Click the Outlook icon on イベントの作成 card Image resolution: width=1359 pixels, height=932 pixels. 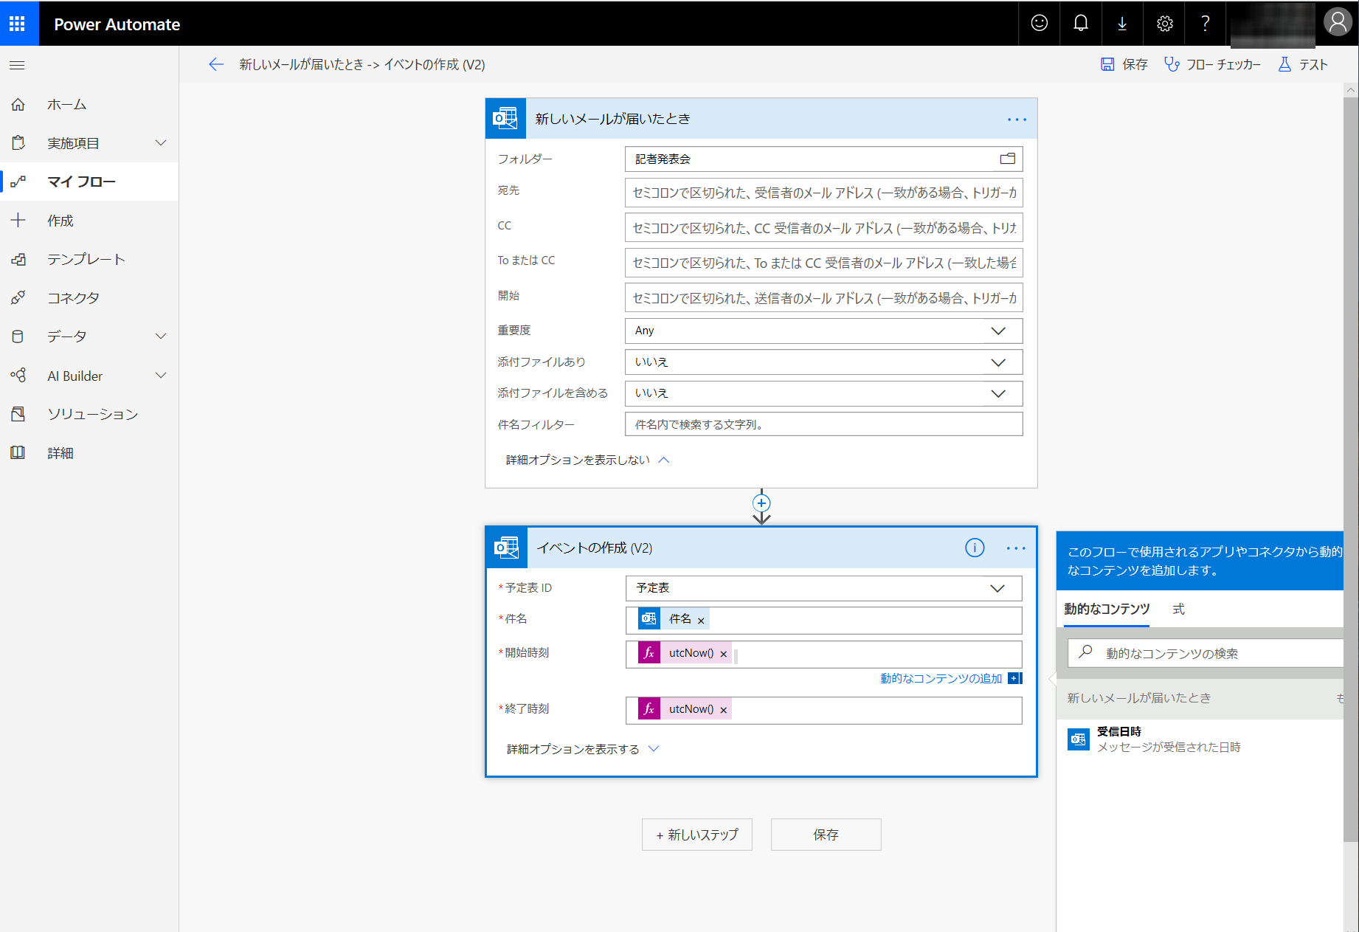507,548
